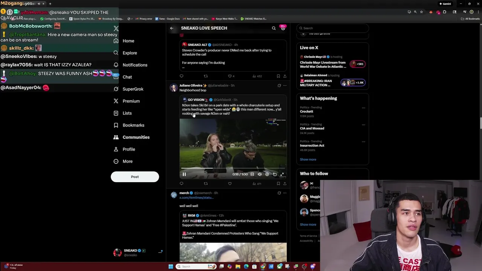Pause the GO VISION video

184,174
